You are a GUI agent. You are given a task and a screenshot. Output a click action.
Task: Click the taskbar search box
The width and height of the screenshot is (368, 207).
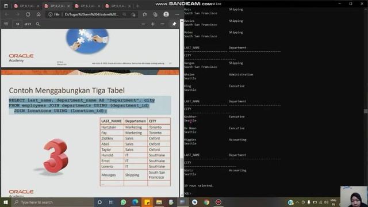click(x=53, y=202)
